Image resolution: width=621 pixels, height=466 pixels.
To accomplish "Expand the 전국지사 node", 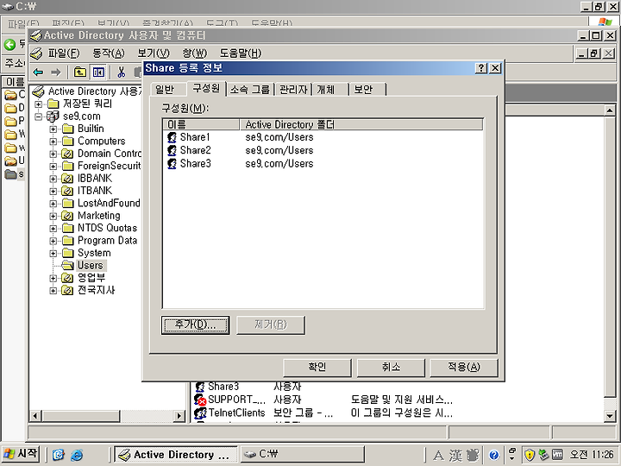I will (53, 291).
